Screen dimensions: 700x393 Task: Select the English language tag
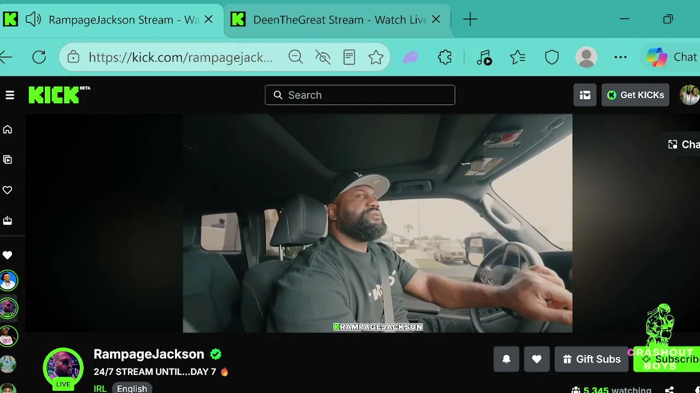tap(132, 389)
